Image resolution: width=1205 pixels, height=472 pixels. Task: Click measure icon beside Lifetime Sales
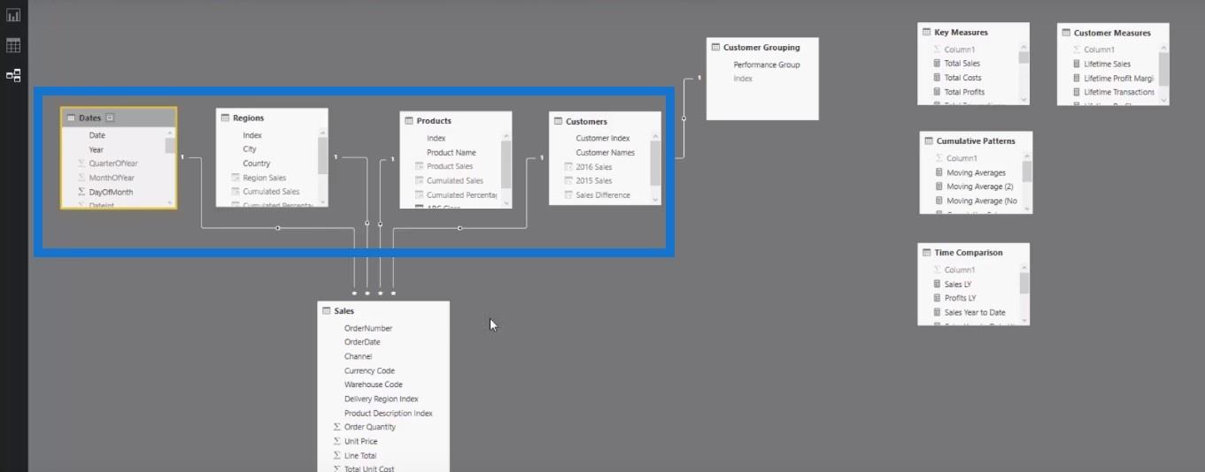(x=1077, y=65)
